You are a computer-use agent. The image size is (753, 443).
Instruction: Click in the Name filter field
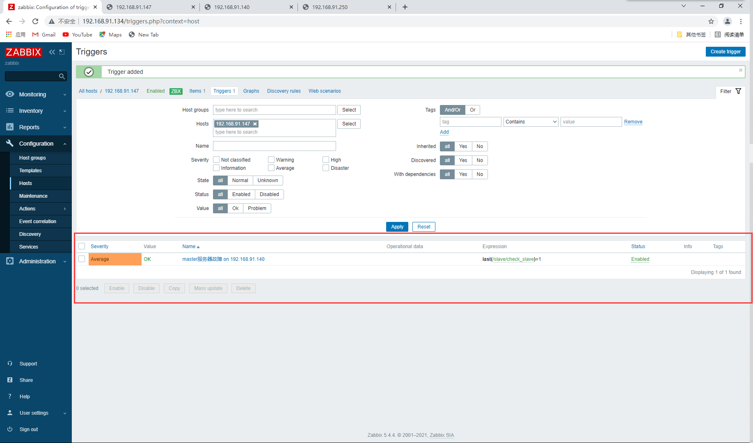[275, 146]
